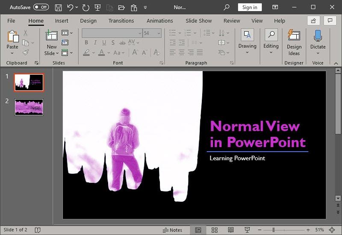Open the Dictate dropdown arrow
Viewport: 342px width, 235px height.
(x=318, y=53)
